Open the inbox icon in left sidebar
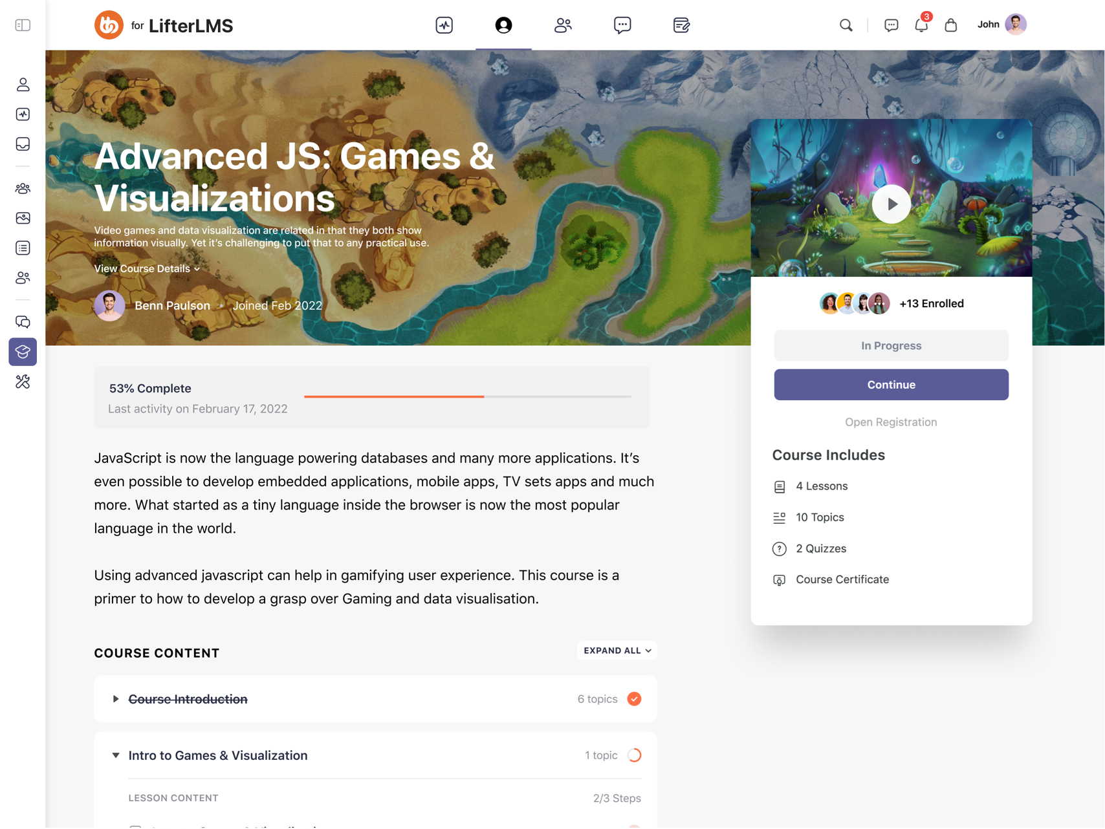 tap(23, 144)
